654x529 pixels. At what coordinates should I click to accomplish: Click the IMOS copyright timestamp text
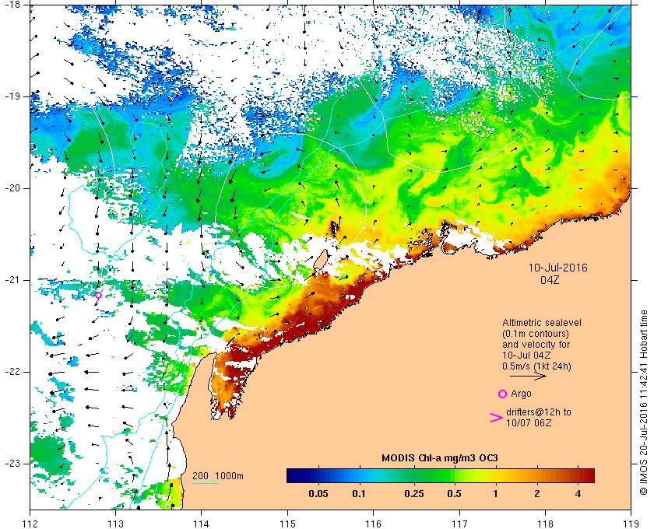643,403
